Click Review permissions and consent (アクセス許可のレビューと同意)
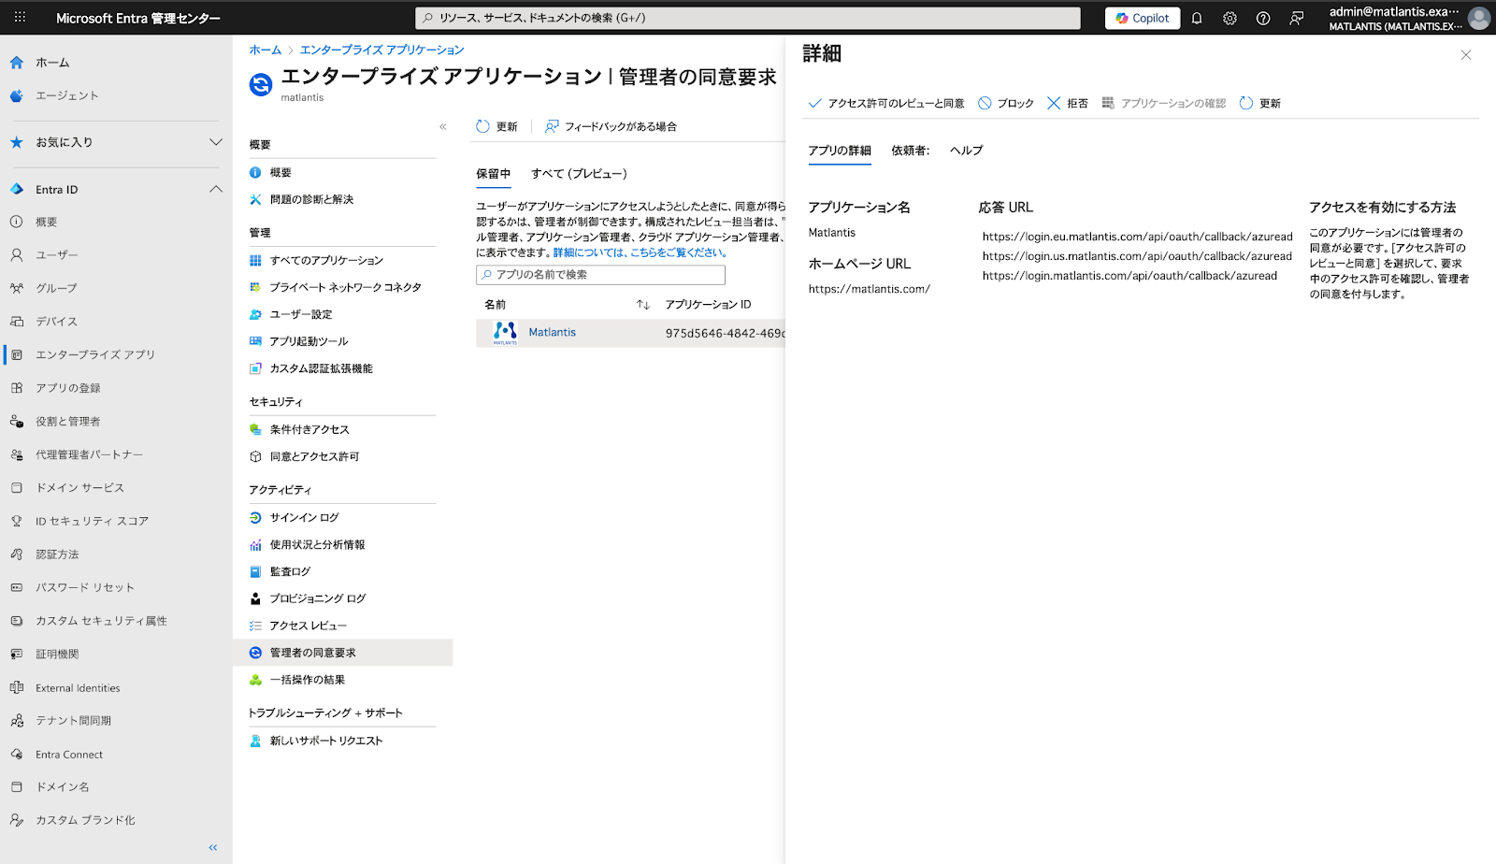 pos(885,104)
